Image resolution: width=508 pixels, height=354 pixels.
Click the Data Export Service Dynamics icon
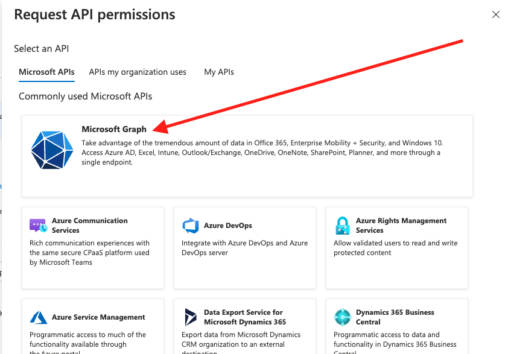point(191,317)
